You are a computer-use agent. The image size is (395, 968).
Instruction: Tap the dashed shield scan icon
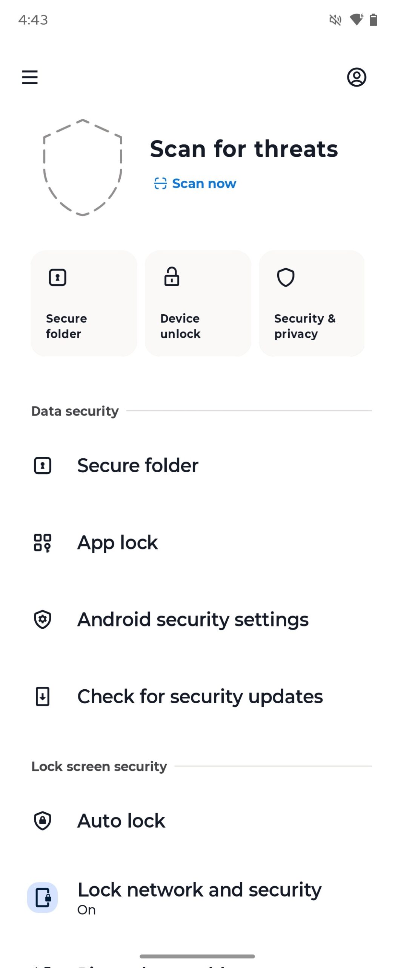coord(83,168)
